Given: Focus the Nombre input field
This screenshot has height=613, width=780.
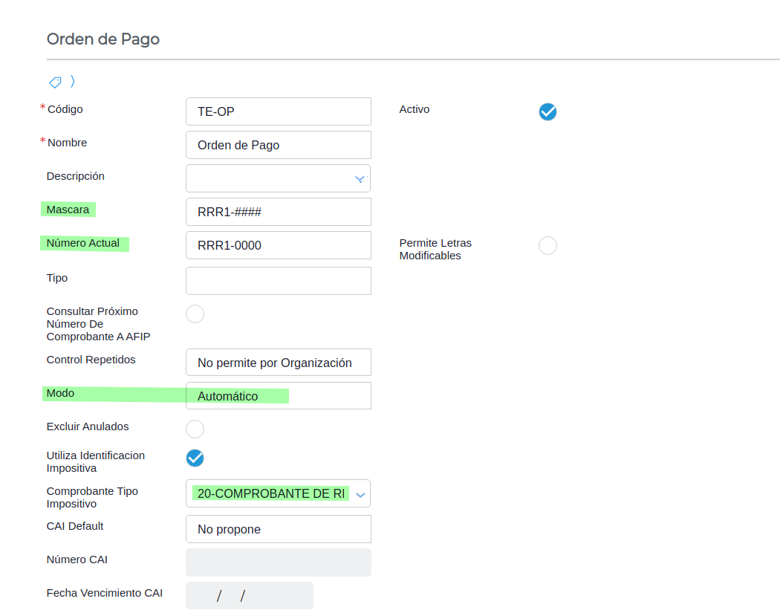Looking at the screenshot, I should (x=278, y=145).
